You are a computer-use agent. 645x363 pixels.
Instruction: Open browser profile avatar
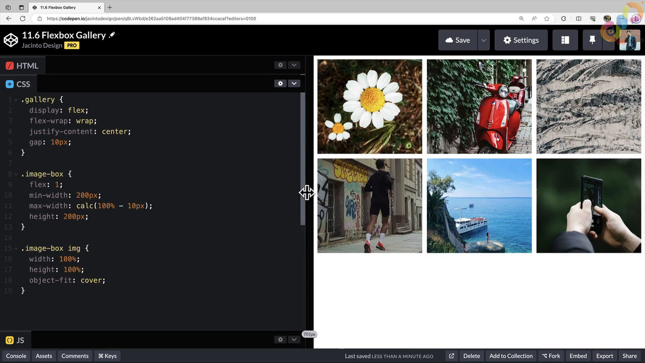coord(607,19)
